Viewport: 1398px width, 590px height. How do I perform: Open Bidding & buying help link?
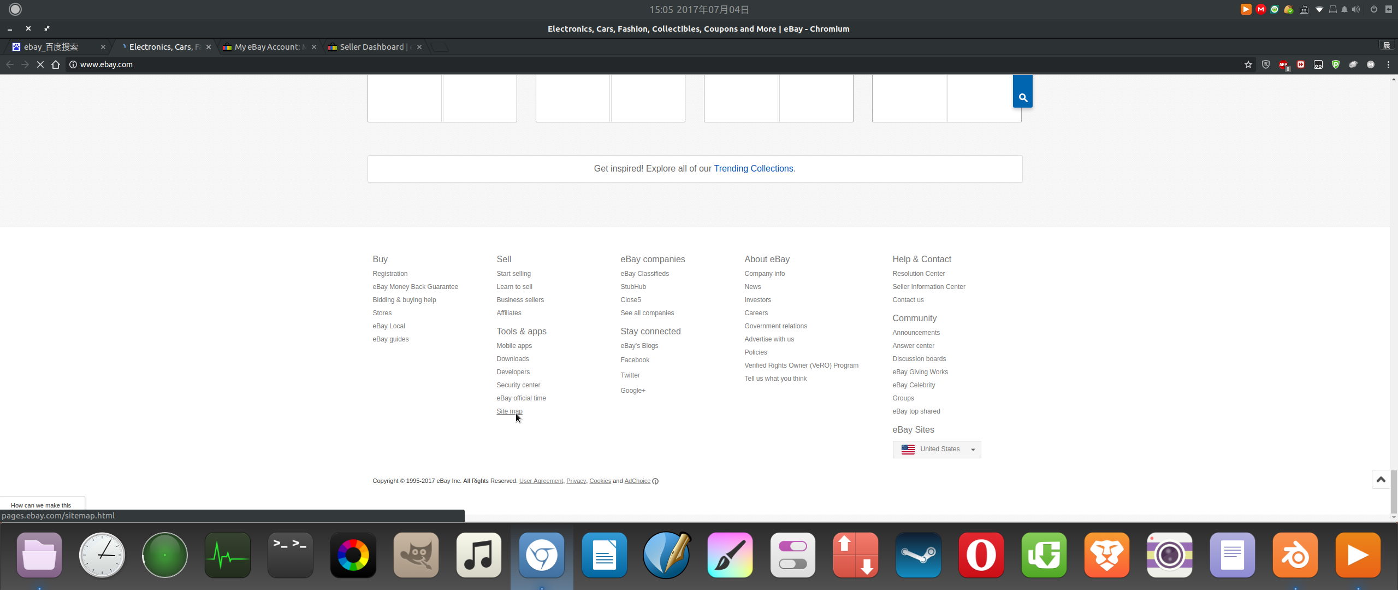tap(404, 300)
